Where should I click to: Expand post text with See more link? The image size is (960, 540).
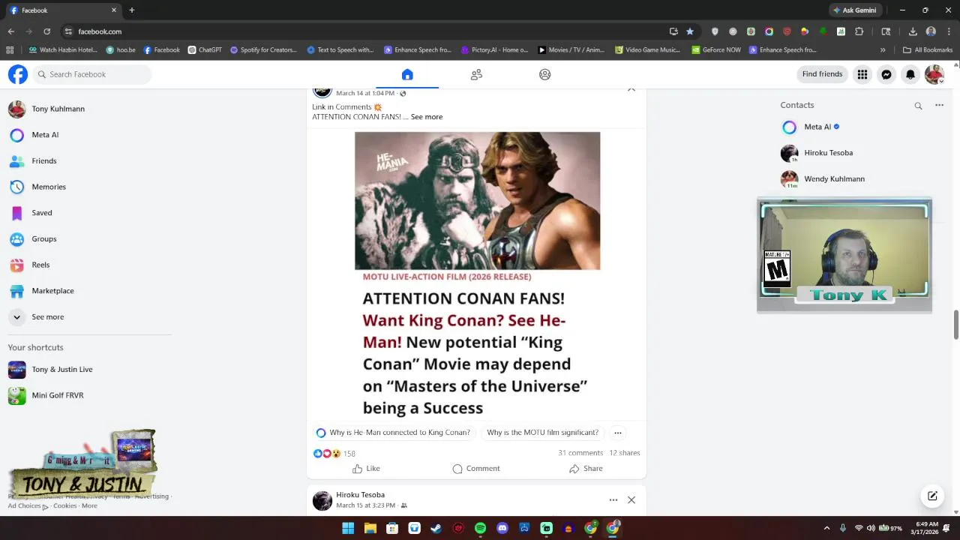point(427,117)
